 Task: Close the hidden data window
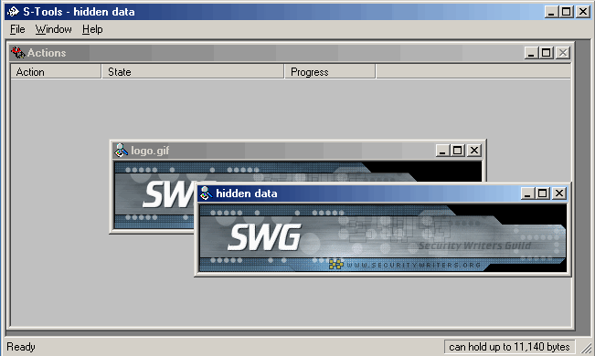click(x=559, y=194)
